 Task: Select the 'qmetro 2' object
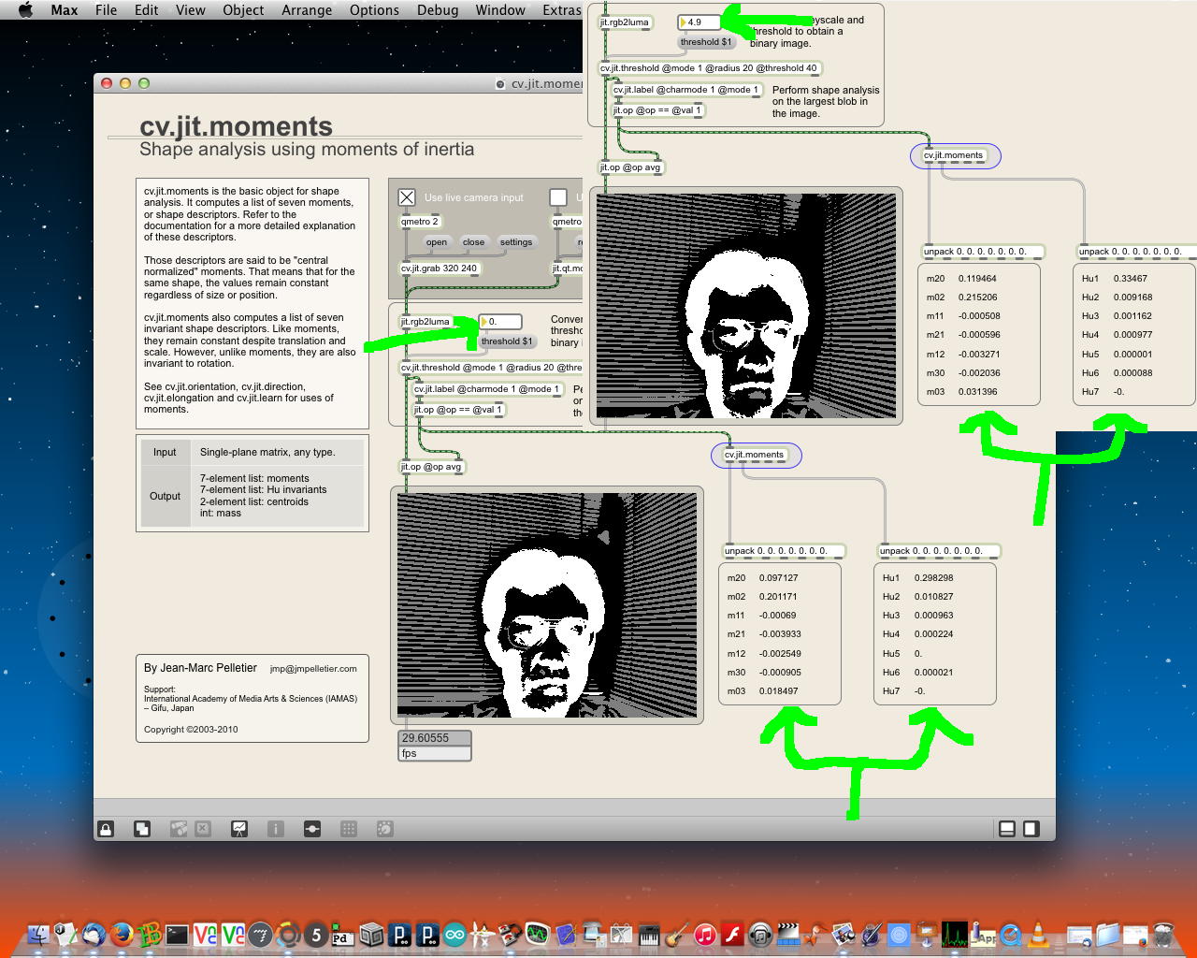(x=420, y=222)
